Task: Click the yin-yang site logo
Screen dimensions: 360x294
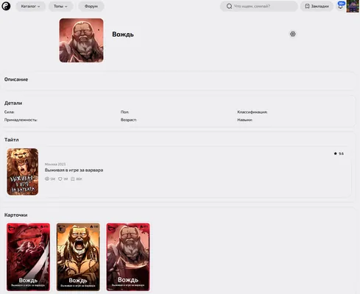Action: pos(6,6)
